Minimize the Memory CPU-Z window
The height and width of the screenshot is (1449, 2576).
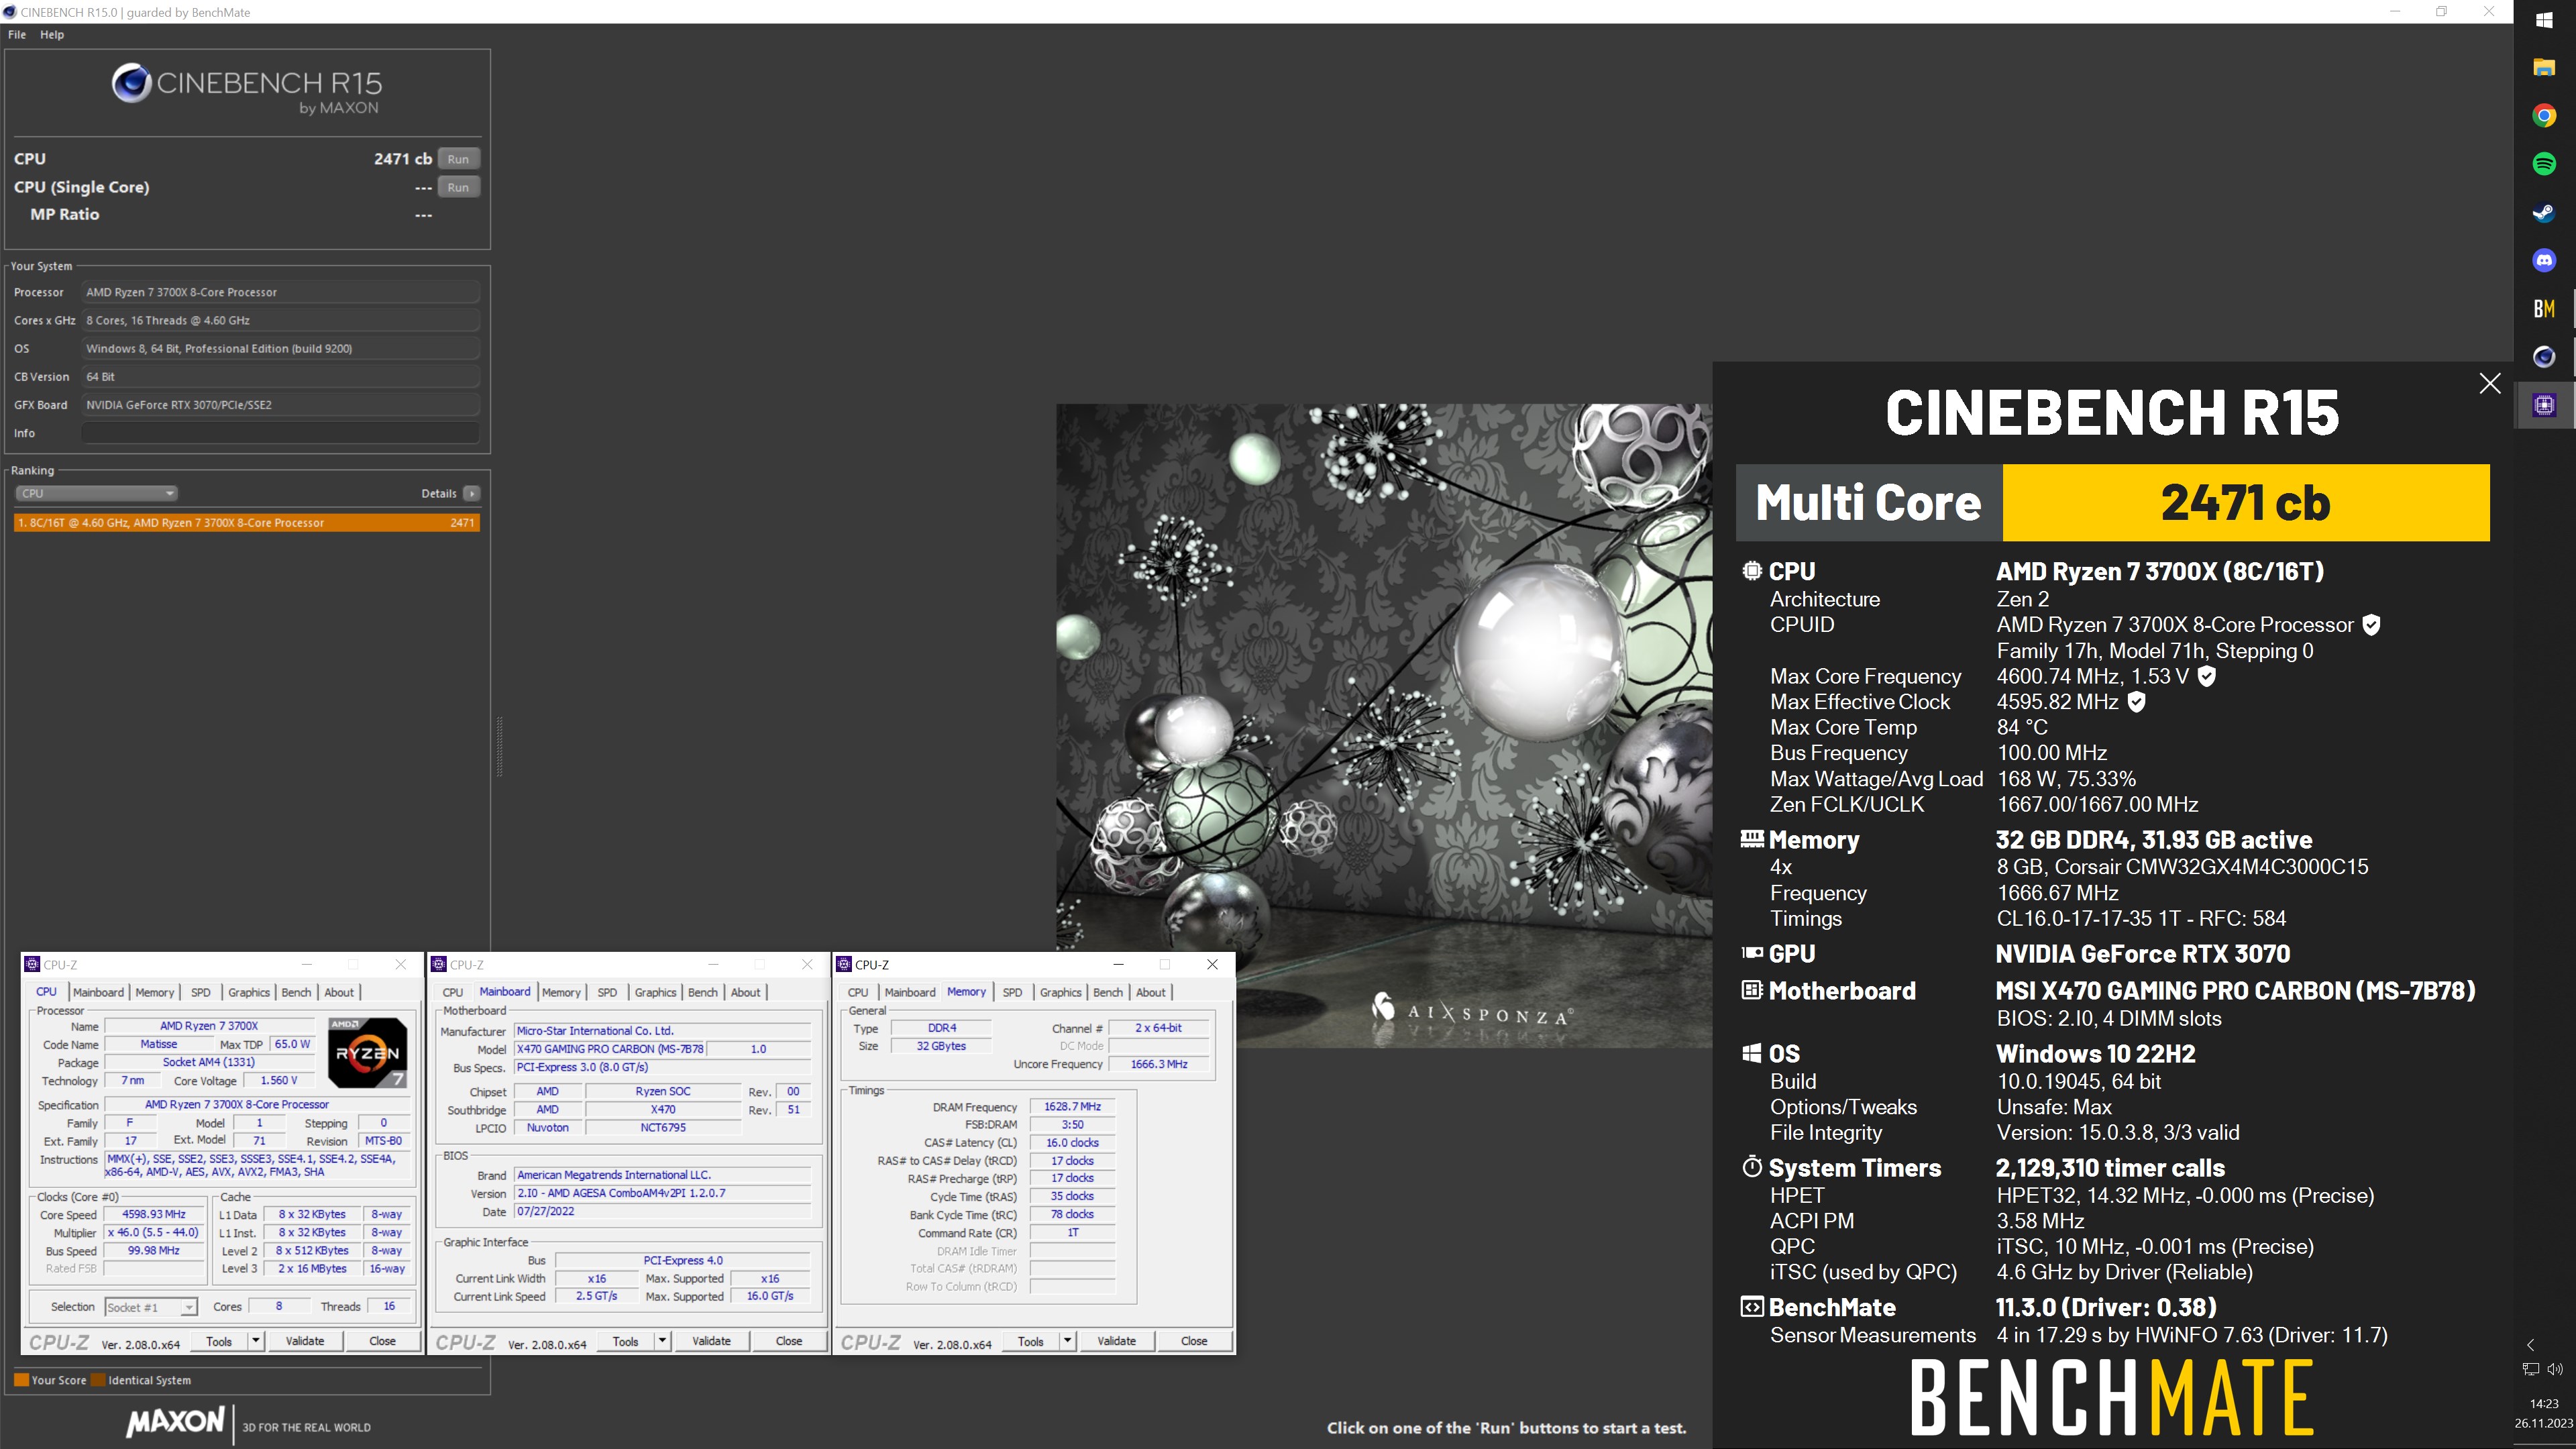pos(1118,964)
